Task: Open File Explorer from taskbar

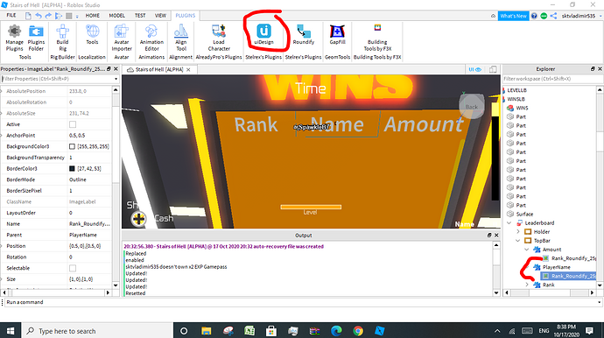Action: (206, 331)
